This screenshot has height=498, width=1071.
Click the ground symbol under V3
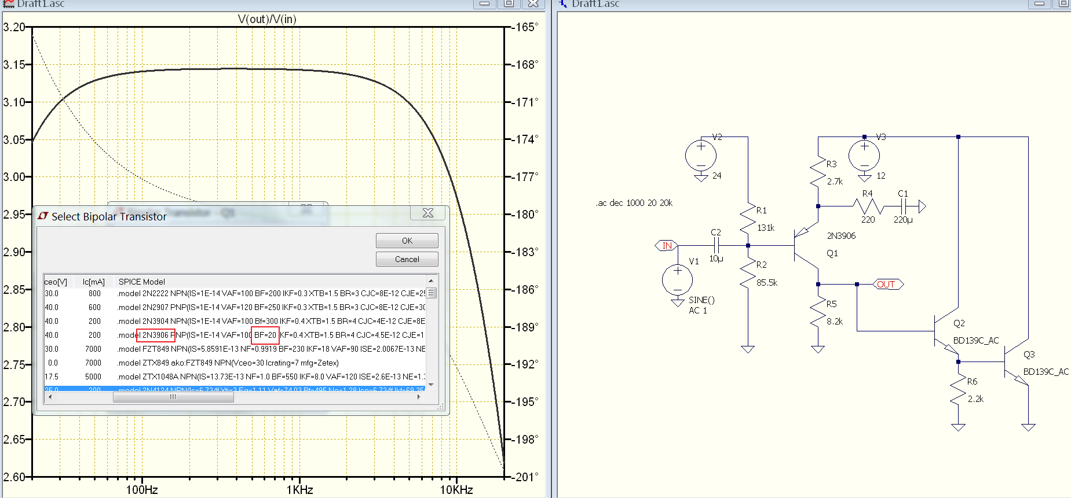pos(864,178)
